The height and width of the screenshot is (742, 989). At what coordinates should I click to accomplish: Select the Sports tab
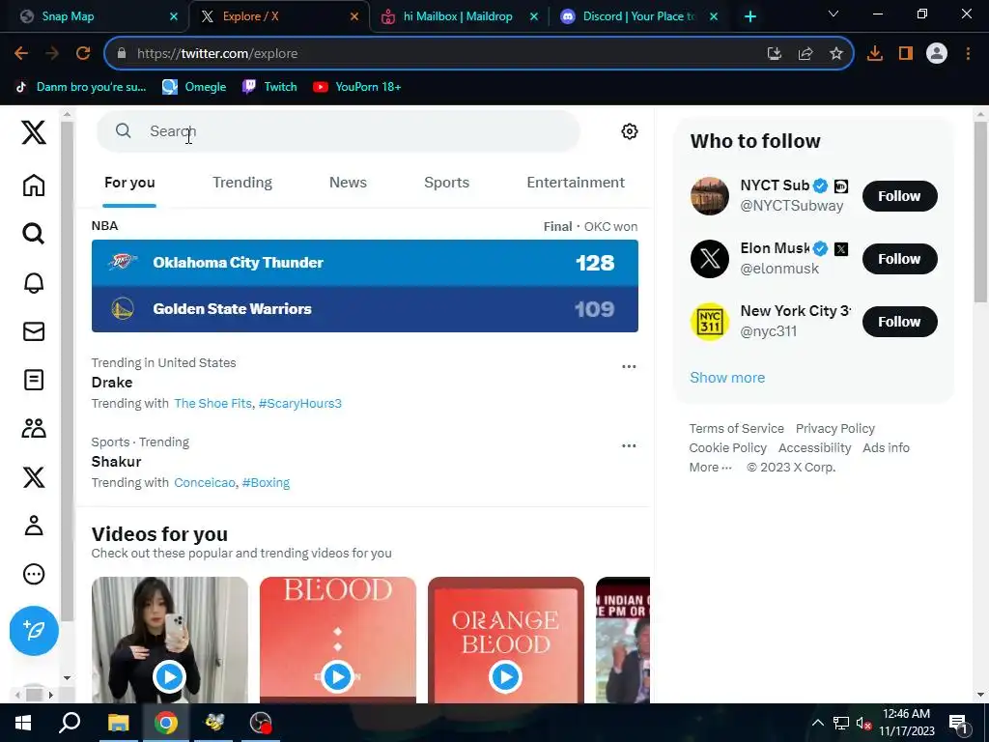pyautogui.click(x=446, y=183)
